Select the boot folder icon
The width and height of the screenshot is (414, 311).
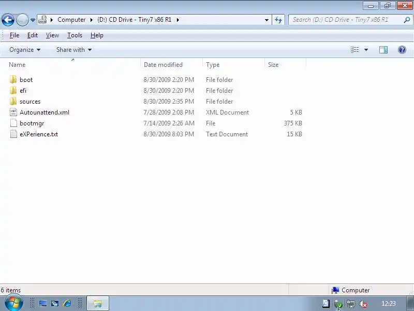tap(13, 79)
